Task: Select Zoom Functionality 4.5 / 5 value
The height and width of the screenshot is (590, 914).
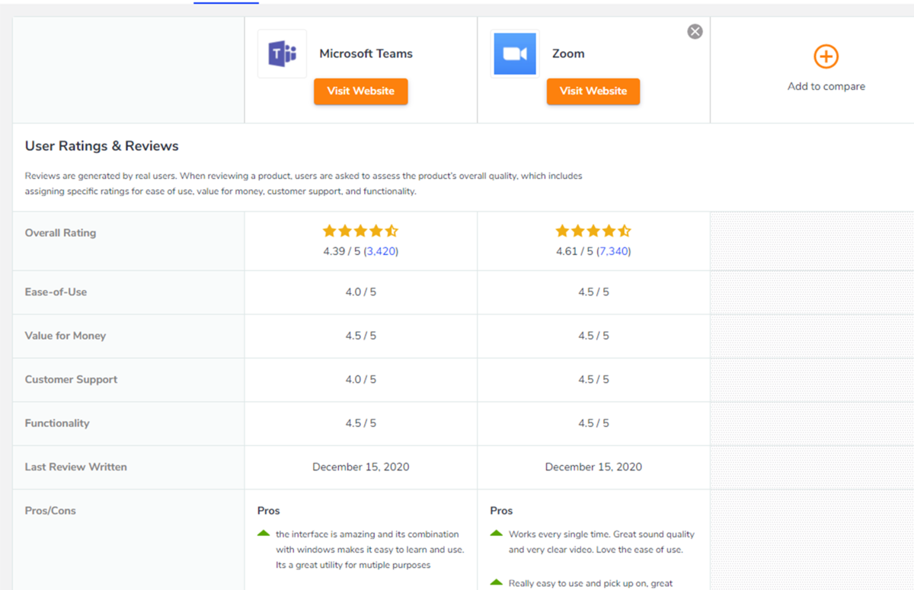Action: (593, 423)
